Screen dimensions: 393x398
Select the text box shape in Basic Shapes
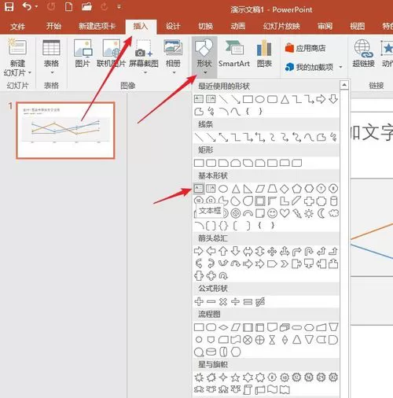[199, 189]
